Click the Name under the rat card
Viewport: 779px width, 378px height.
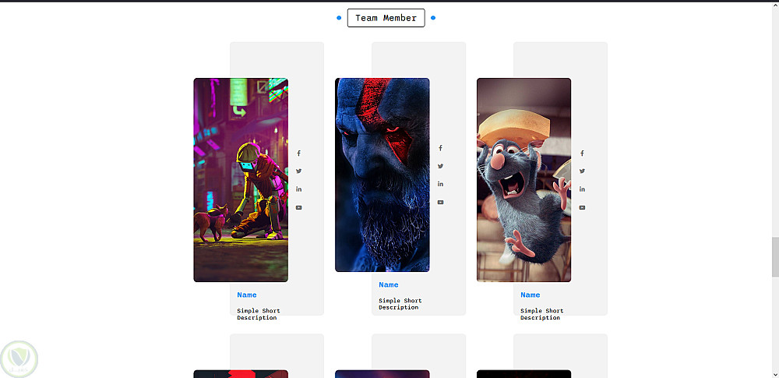pos(530,295)
